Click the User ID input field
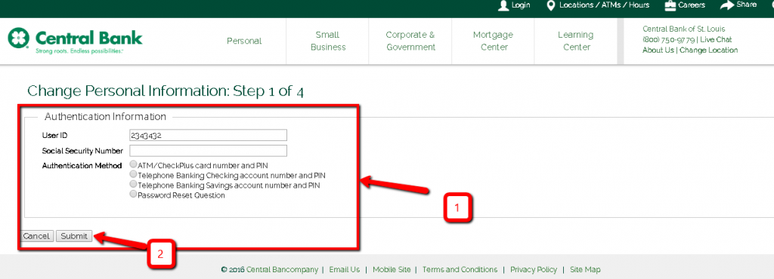 [x=208, y=135]
